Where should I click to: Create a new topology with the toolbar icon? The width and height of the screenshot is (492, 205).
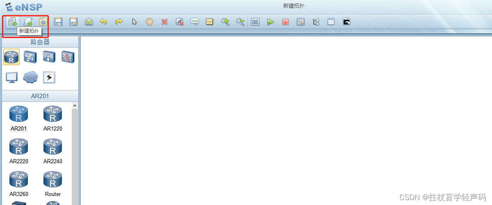click(x=13, y=22)
